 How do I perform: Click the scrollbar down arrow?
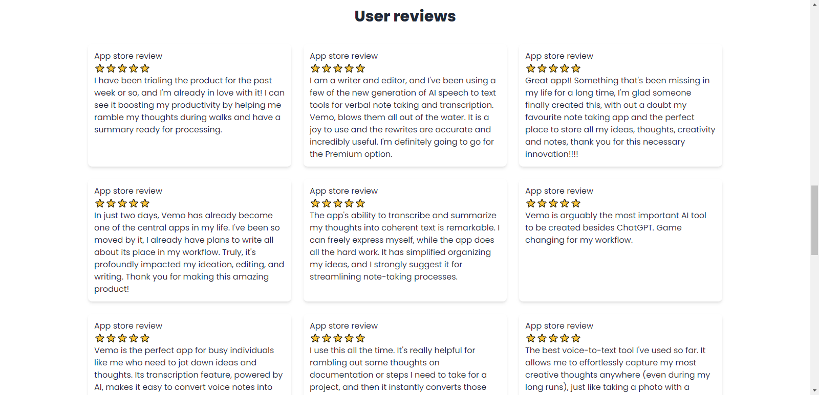(814, 391)
